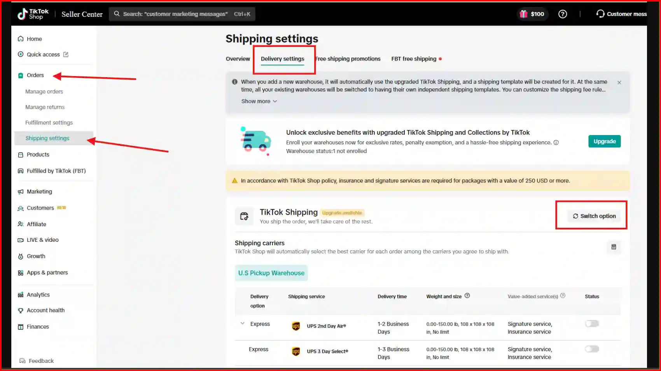Click the search magnifier icon
This screenshot has height=371, width=661.
pos(117,14)
